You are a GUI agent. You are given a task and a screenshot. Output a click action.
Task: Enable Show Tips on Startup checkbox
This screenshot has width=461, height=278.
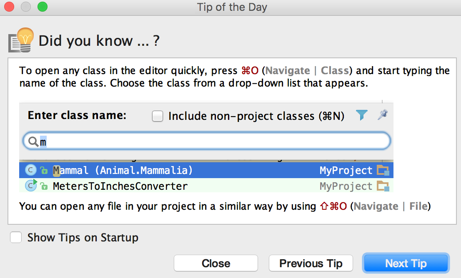click(16, 238)
